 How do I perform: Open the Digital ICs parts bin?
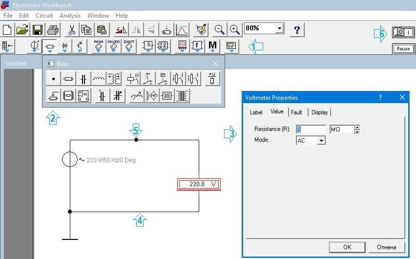tap(129, 46)
